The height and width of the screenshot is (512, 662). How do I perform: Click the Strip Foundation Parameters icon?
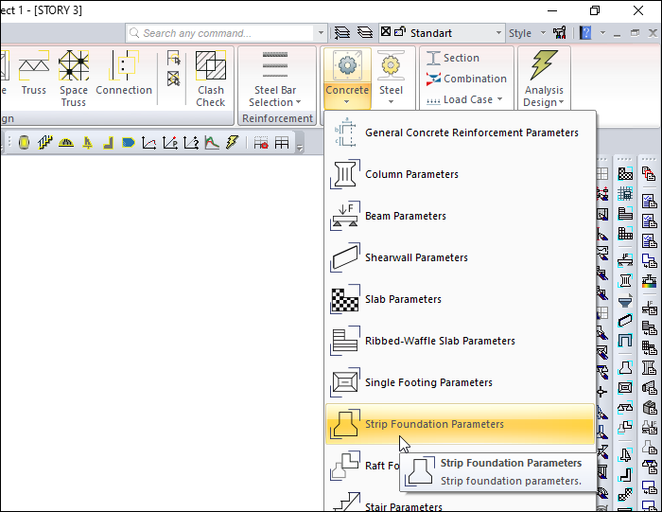[343, 424]
